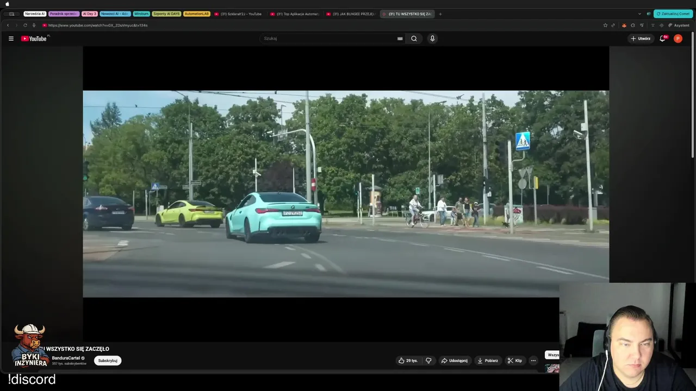Image resolution: width=696 pixels, height=391 pixels.
Task: Open the AutomationLAB tab group
Action: [x=197, y=14]
